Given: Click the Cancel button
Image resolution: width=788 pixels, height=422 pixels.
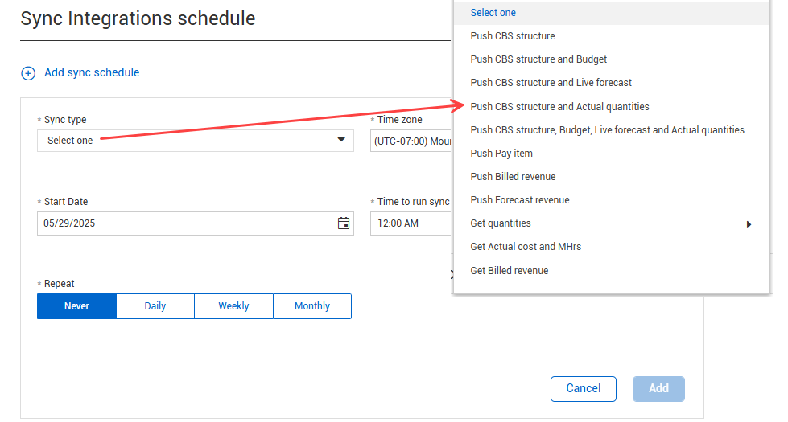Looking at the screenshot, I should (x=584, y=389).
